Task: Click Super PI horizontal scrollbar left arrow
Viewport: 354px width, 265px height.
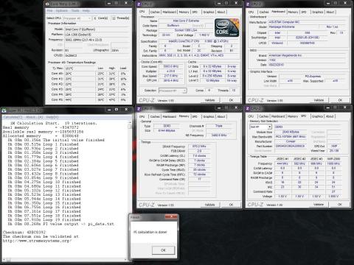Action: click(4, 260)
